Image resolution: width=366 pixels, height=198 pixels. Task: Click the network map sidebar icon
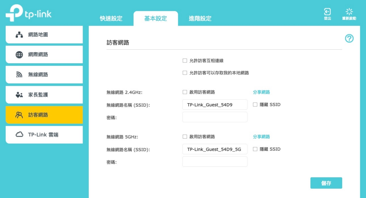coord(19,35)
